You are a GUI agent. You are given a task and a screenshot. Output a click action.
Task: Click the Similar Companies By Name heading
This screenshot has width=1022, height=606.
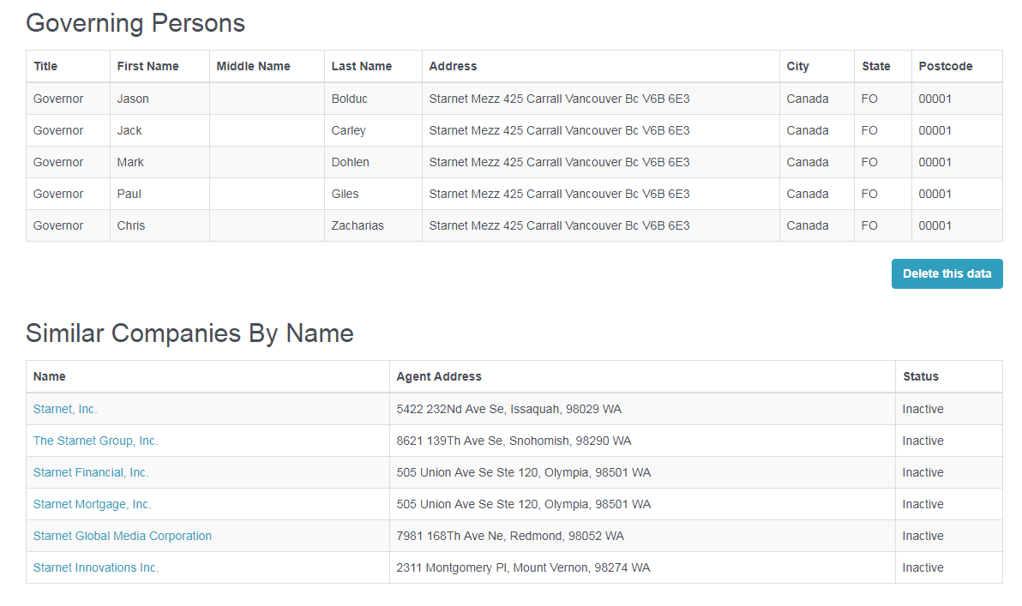189,333
